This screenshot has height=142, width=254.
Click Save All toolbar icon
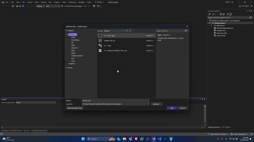[23, 6]
